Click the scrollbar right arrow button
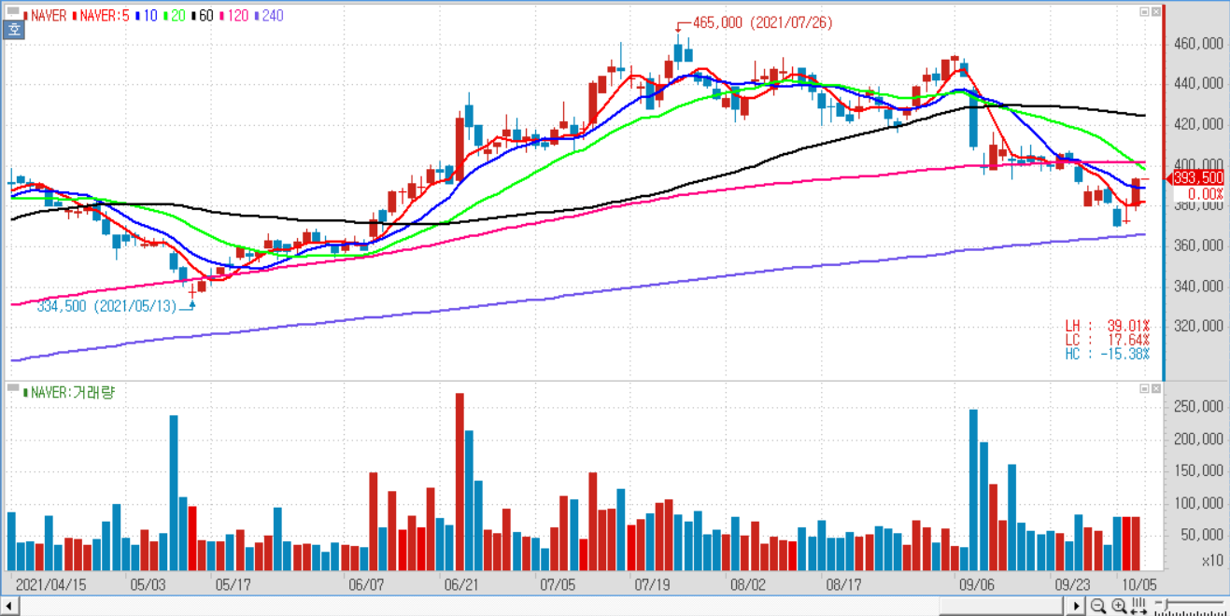The image size is (1230, 616). point(1077,607)
